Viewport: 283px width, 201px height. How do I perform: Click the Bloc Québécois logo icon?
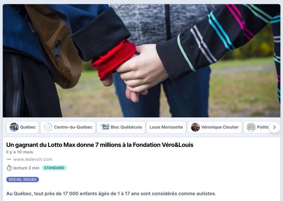(105, 127)
